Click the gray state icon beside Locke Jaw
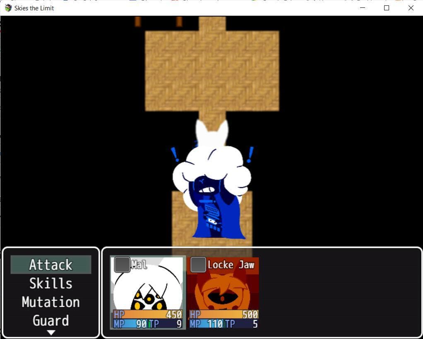 [x=198, y=265]
